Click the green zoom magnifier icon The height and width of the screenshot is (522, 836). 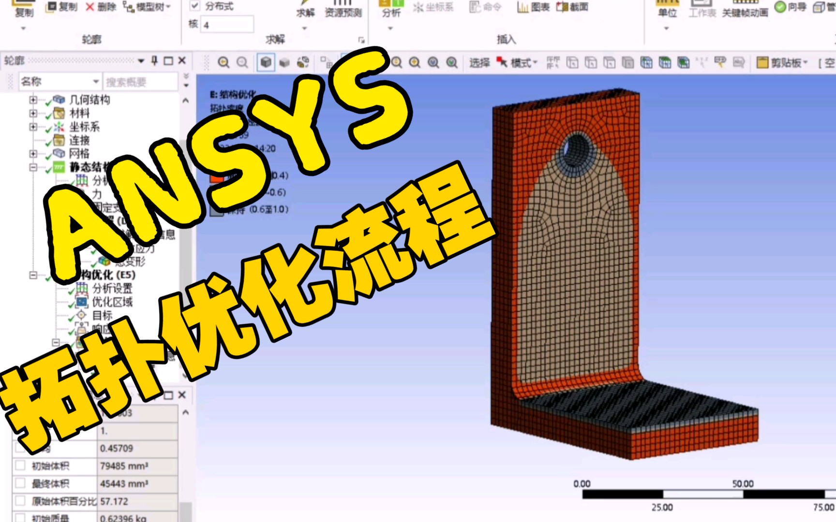(x=452, y=62)
